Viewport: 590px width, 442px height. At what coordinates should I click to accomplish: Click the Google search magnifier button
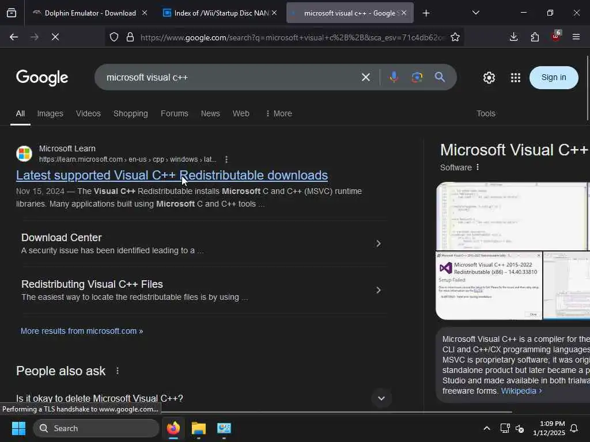point(440,78)
